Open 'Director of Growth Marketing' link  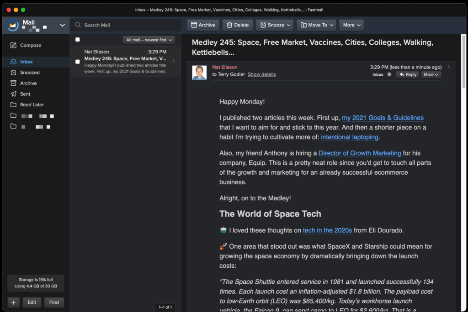click(360, 153)
